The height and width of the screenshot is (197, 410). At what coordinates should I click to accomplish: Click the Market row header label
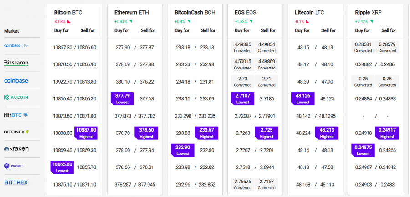11,31
